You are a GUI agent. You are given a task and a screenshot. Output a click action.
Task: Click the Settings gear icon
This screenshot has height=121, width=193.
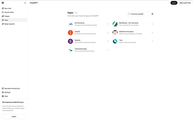(x=3, y=92)
